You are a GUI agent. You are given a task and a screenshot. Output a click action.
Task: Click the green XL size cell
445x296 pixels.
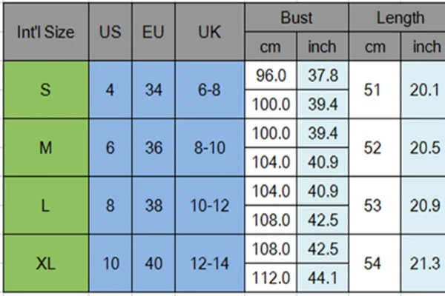pyautogui.click(x=45, y=263)
